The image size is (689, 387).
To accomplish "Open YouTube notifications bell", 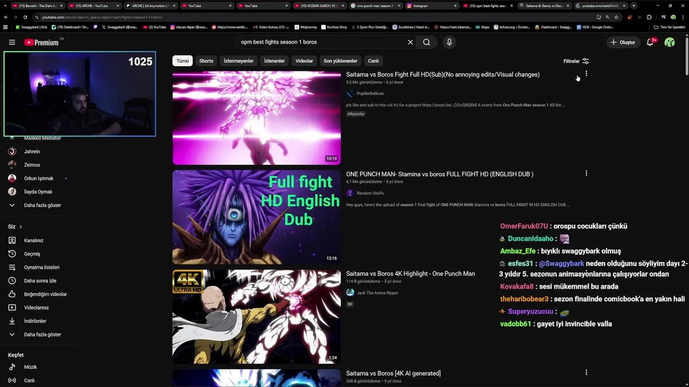I will click(x=650, y=42).
